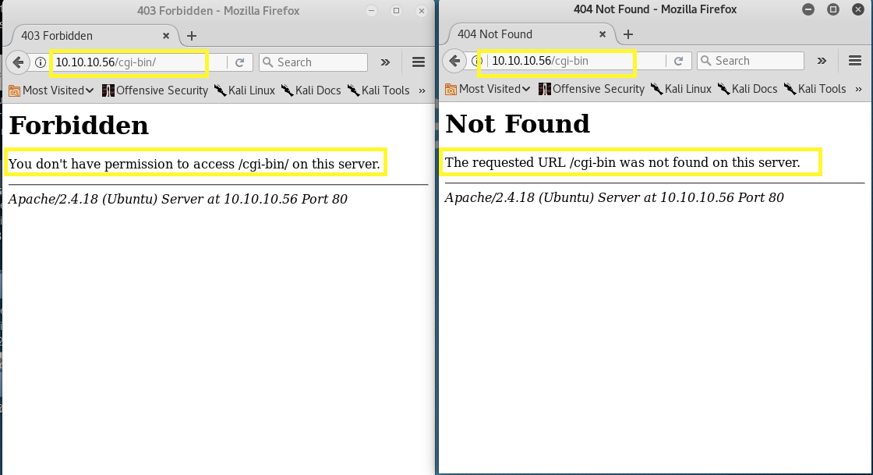
Task: Open Kali Docs bookmark in the 403 window
Action: [x=311, y=90]
